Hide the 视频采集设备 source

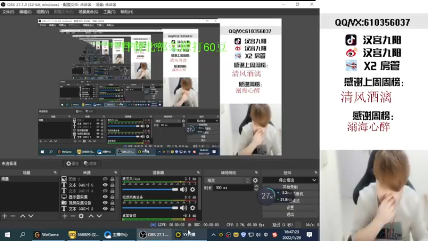[x=105, y=203]
